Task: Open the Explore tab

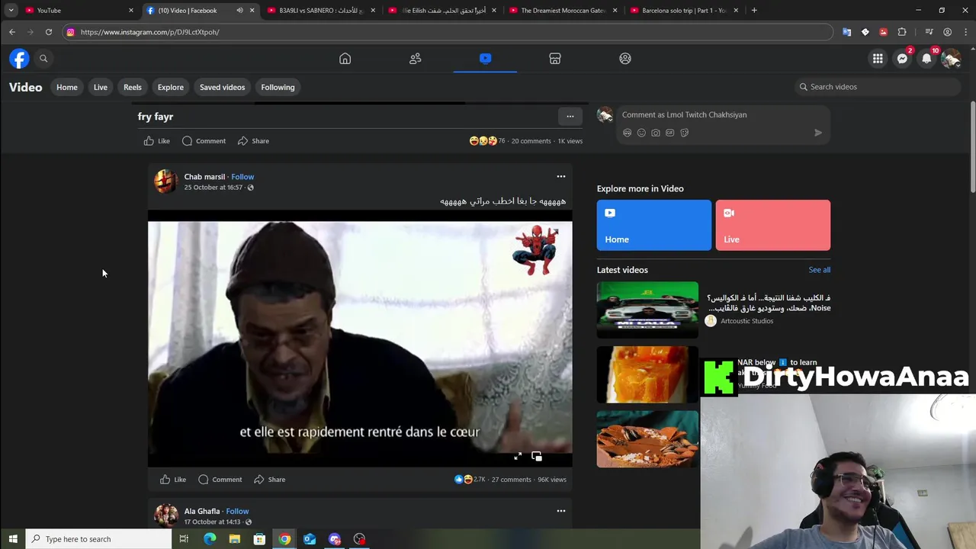Action: point(171,87)
